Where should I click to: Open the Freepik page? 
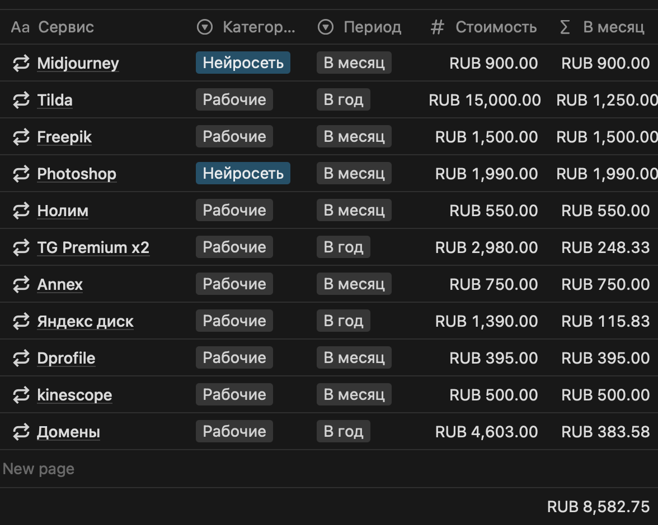pos(64,137)
